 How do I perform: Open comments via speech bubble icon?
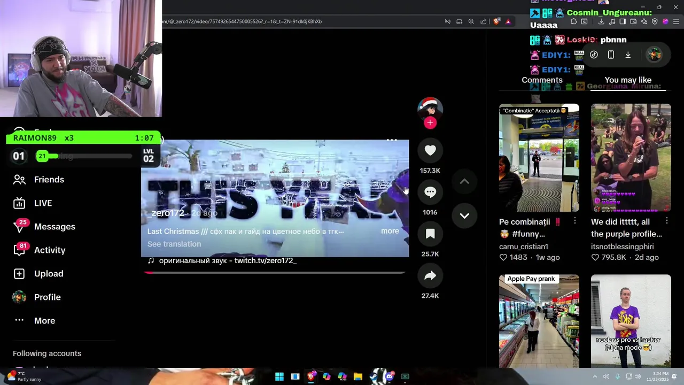tap(430, 192)
